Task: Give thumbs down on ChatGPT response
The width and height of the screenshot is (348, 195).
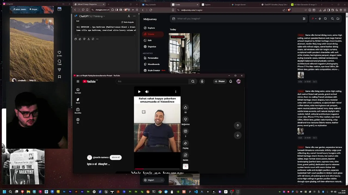Action: coord(84,39)
